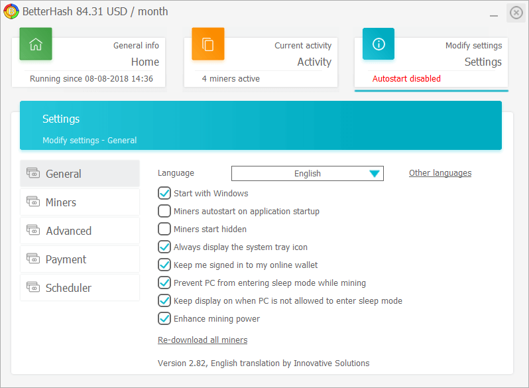
Task: Switch to the Miners settings tab
Action: 80,202
